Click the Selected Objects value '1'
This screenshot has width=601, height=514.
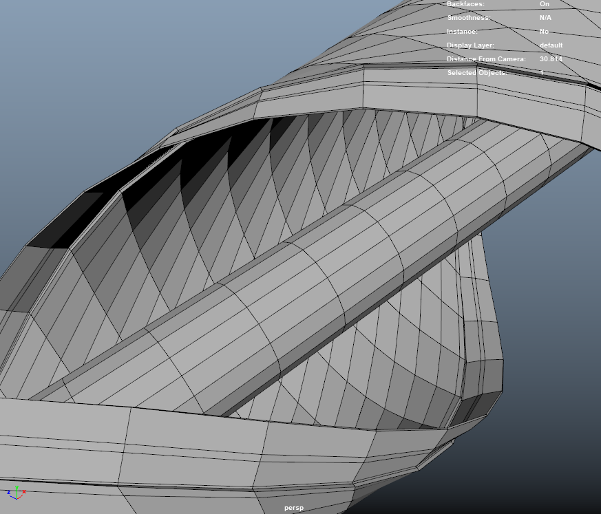(542, 73)
